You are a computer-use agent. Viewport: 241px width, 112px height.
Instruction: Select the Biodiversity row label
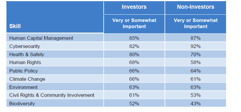(x=22, y=104)
